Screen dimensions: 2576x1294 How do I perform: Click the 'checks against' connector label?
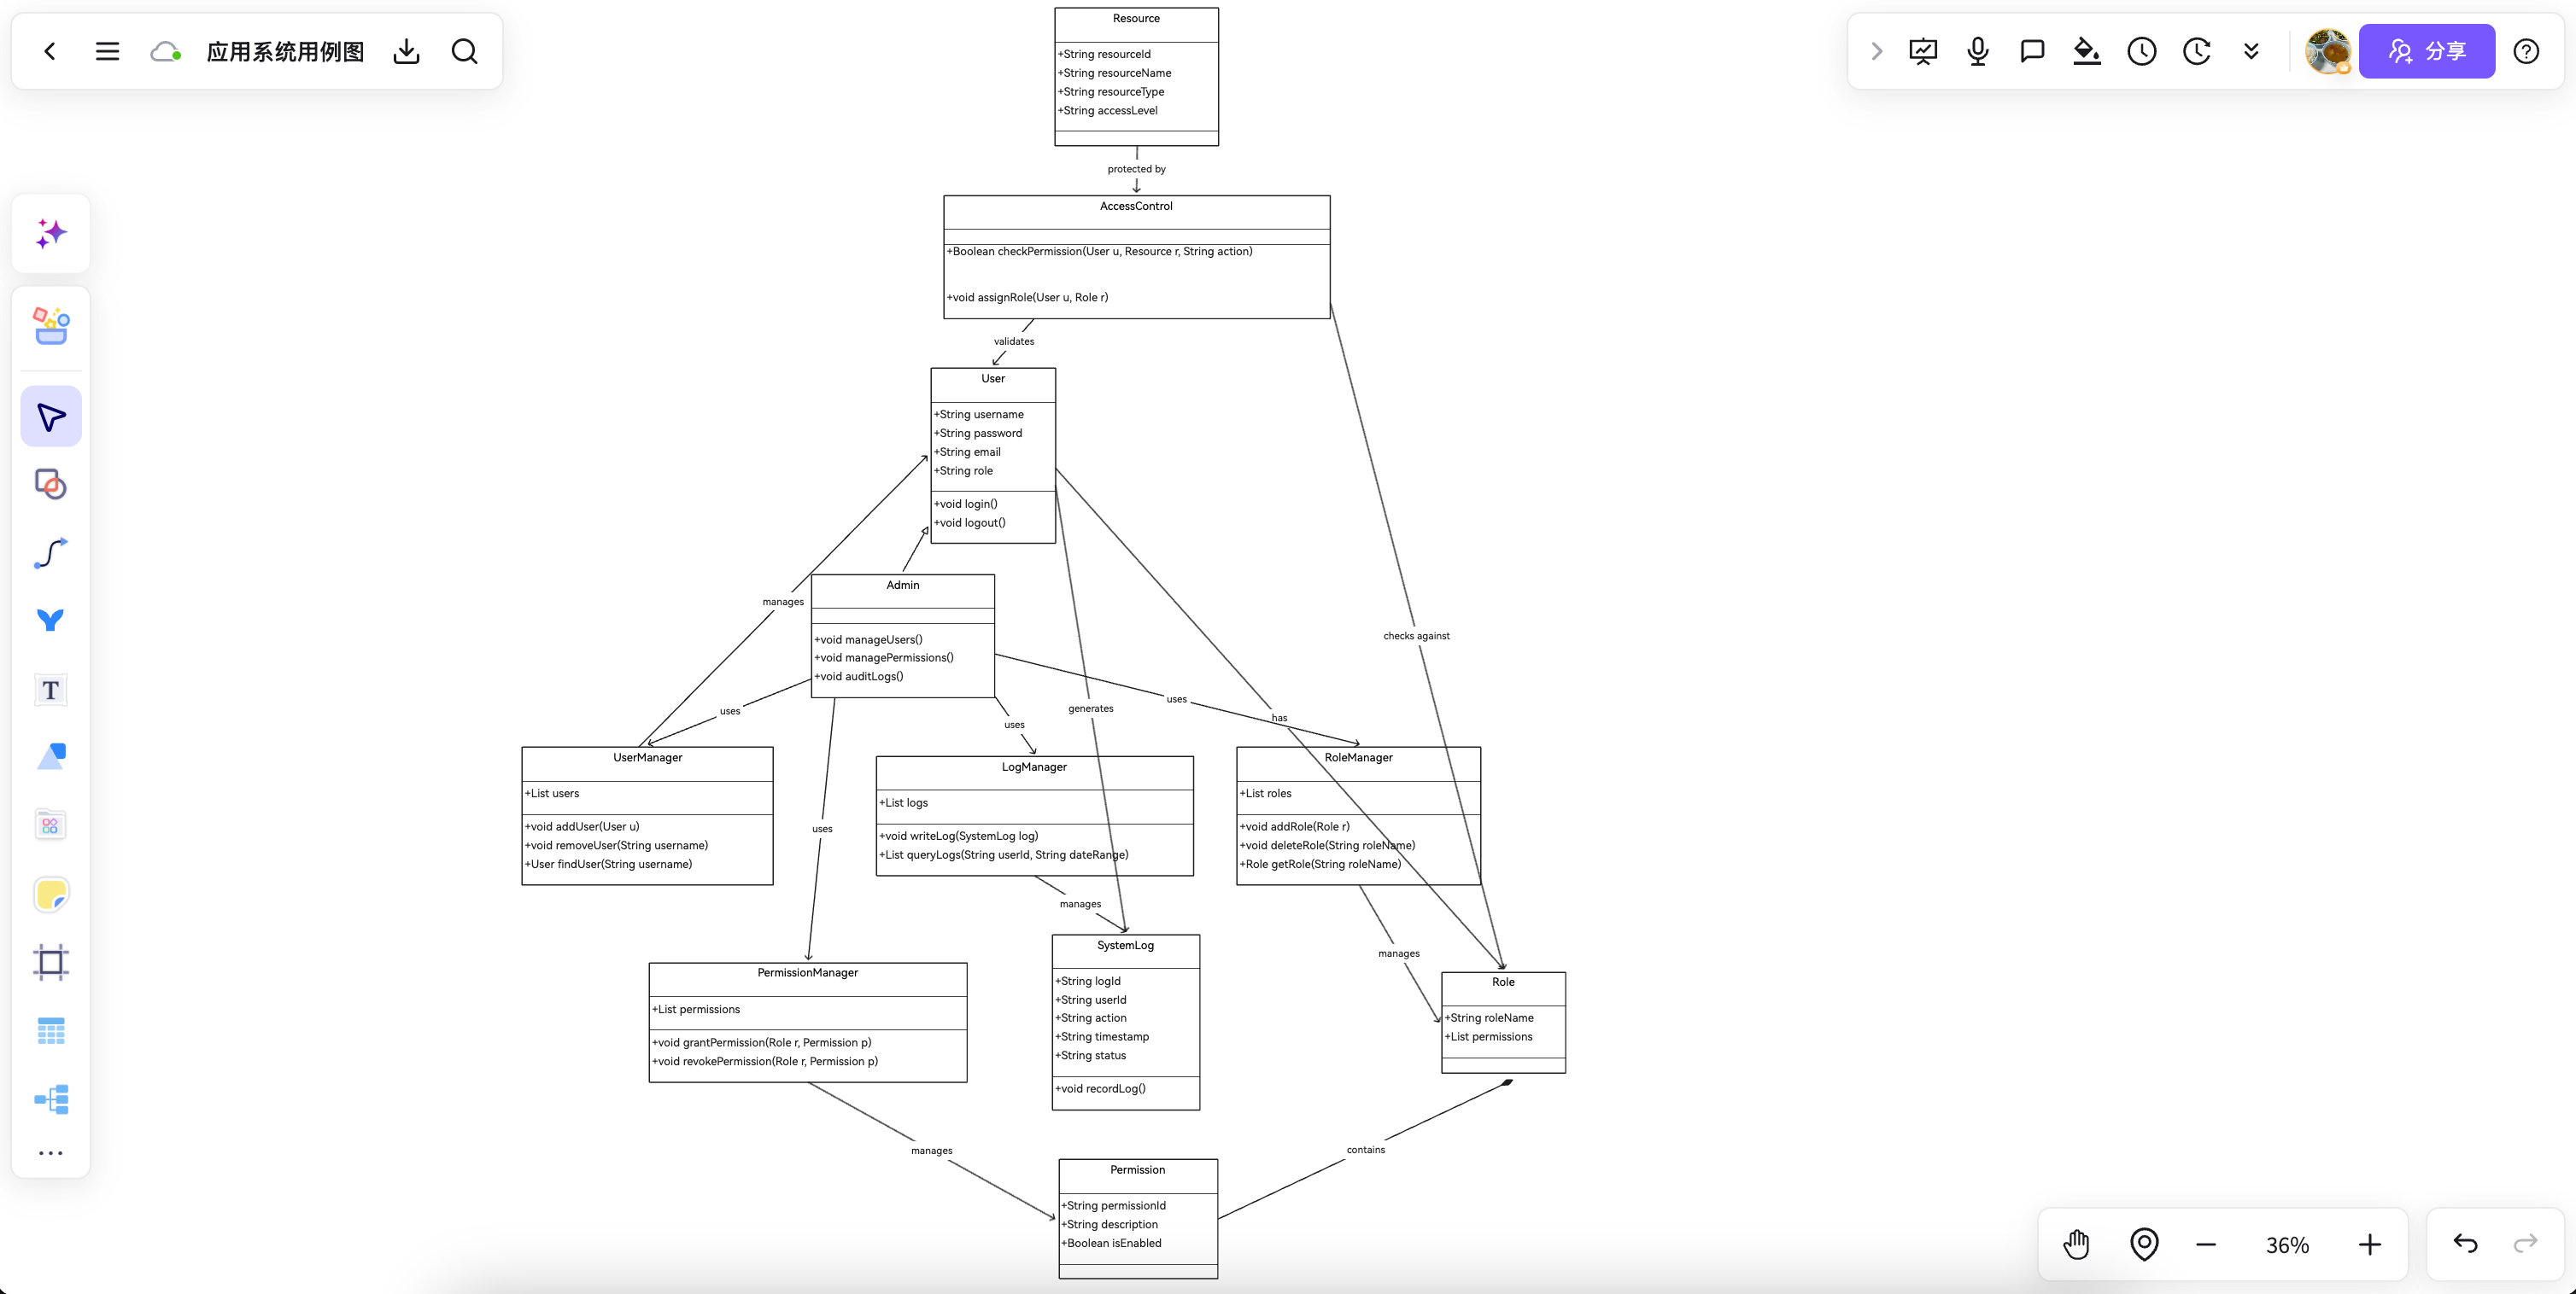(x=1416, y=636)
